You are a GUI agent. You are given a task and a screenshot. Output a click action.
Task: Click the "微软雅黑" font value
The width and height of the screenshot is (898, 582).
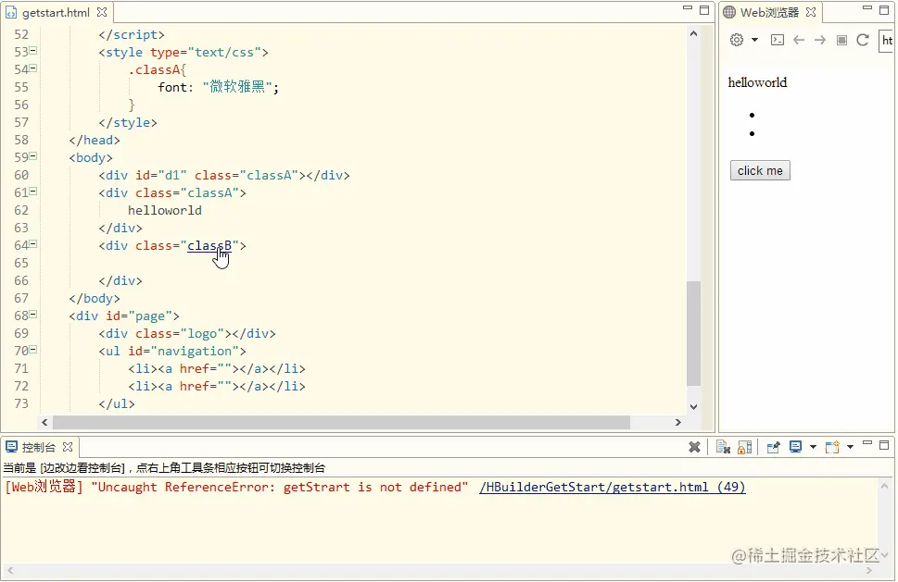pyautogui.click(x=236, y=88)
